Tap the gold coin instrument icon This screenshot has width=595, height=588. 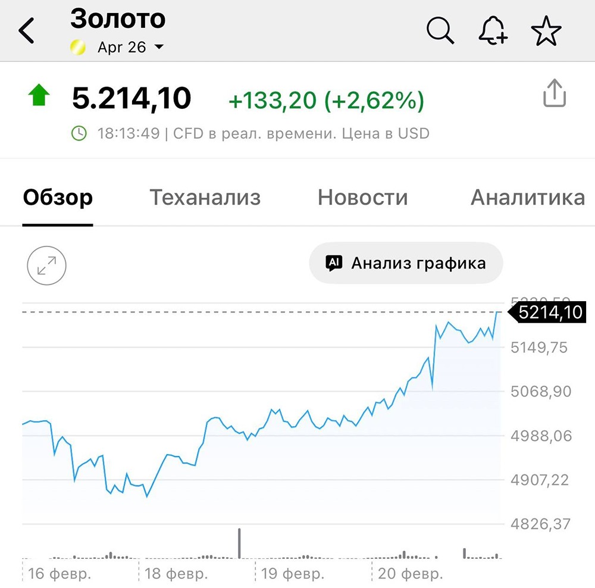78,46
